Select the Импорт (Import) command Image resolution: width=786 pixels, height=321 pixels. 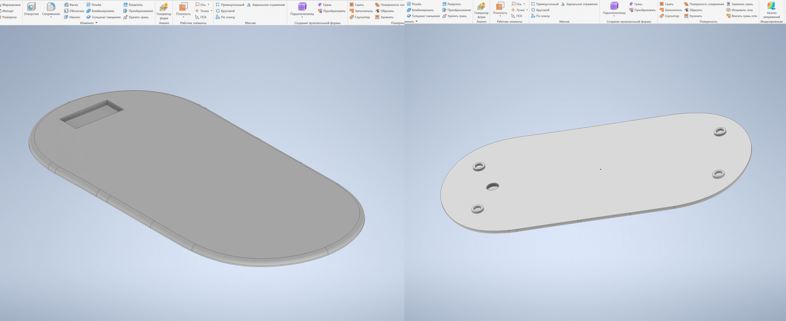8,11
